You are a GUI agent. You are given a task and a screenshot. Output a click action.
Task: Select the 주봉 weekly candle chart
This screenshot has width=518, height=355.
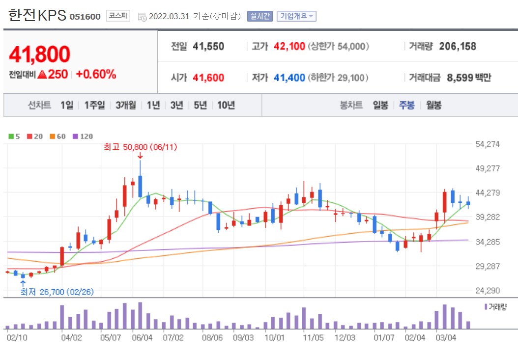tap(406, 105)
